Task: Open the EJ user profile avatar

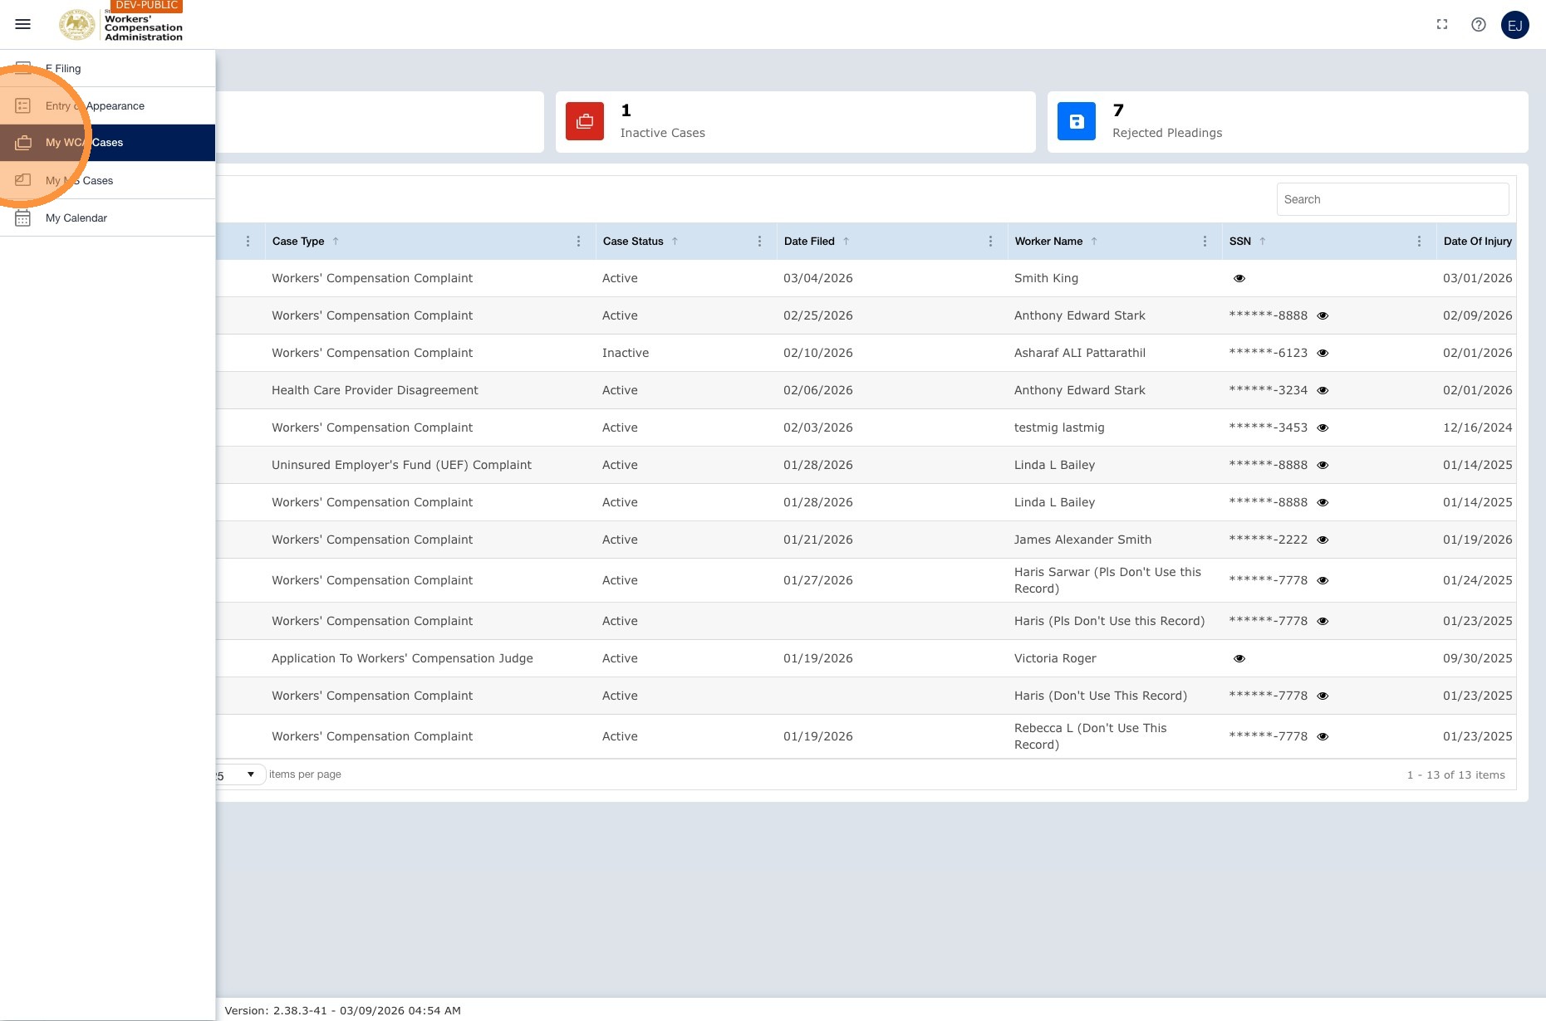Action: pos(1515,25)
